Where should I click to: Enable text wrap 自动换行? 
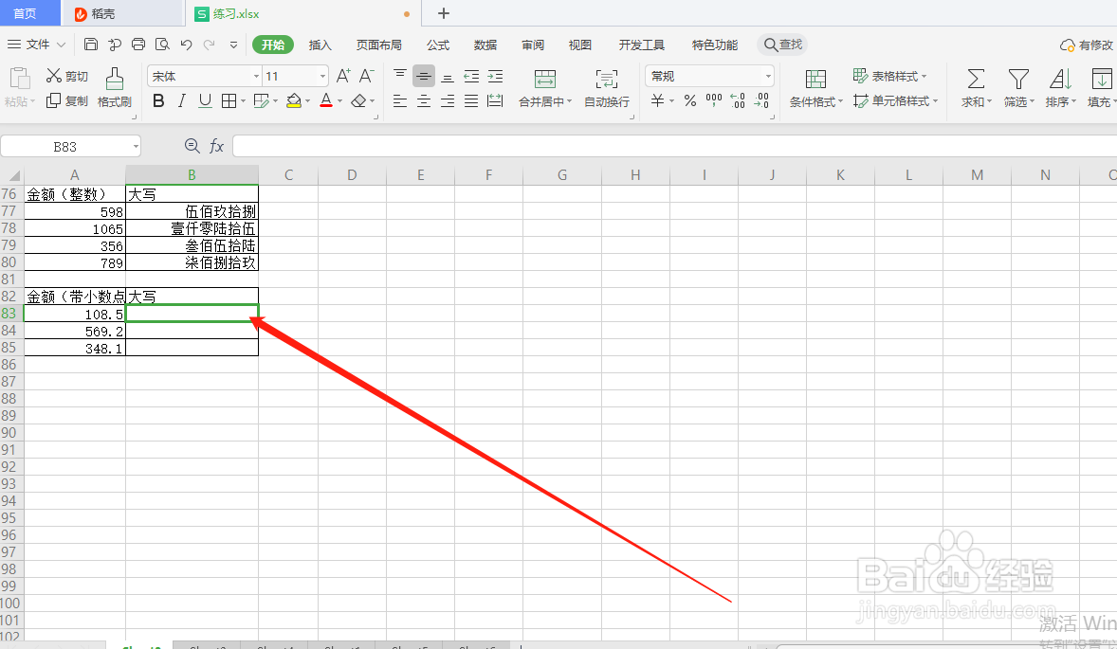[x=606, y=89]
